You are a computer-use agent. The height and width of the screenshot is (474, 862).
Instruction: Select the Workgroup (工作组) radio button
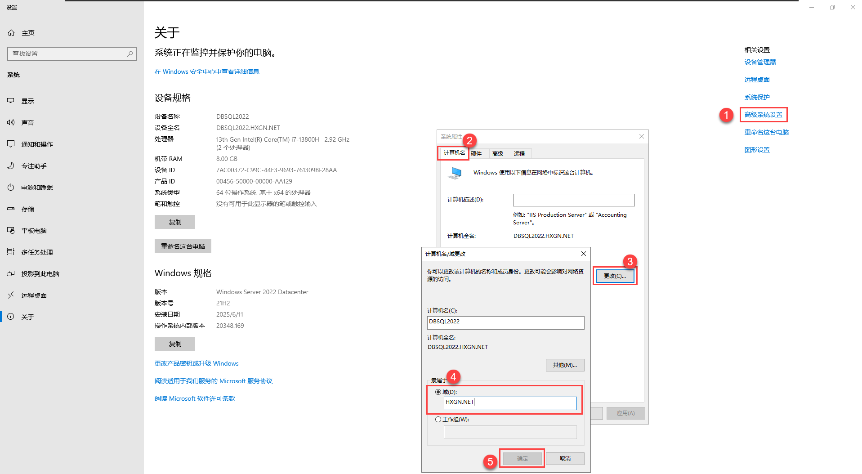(x=438, y=419)
